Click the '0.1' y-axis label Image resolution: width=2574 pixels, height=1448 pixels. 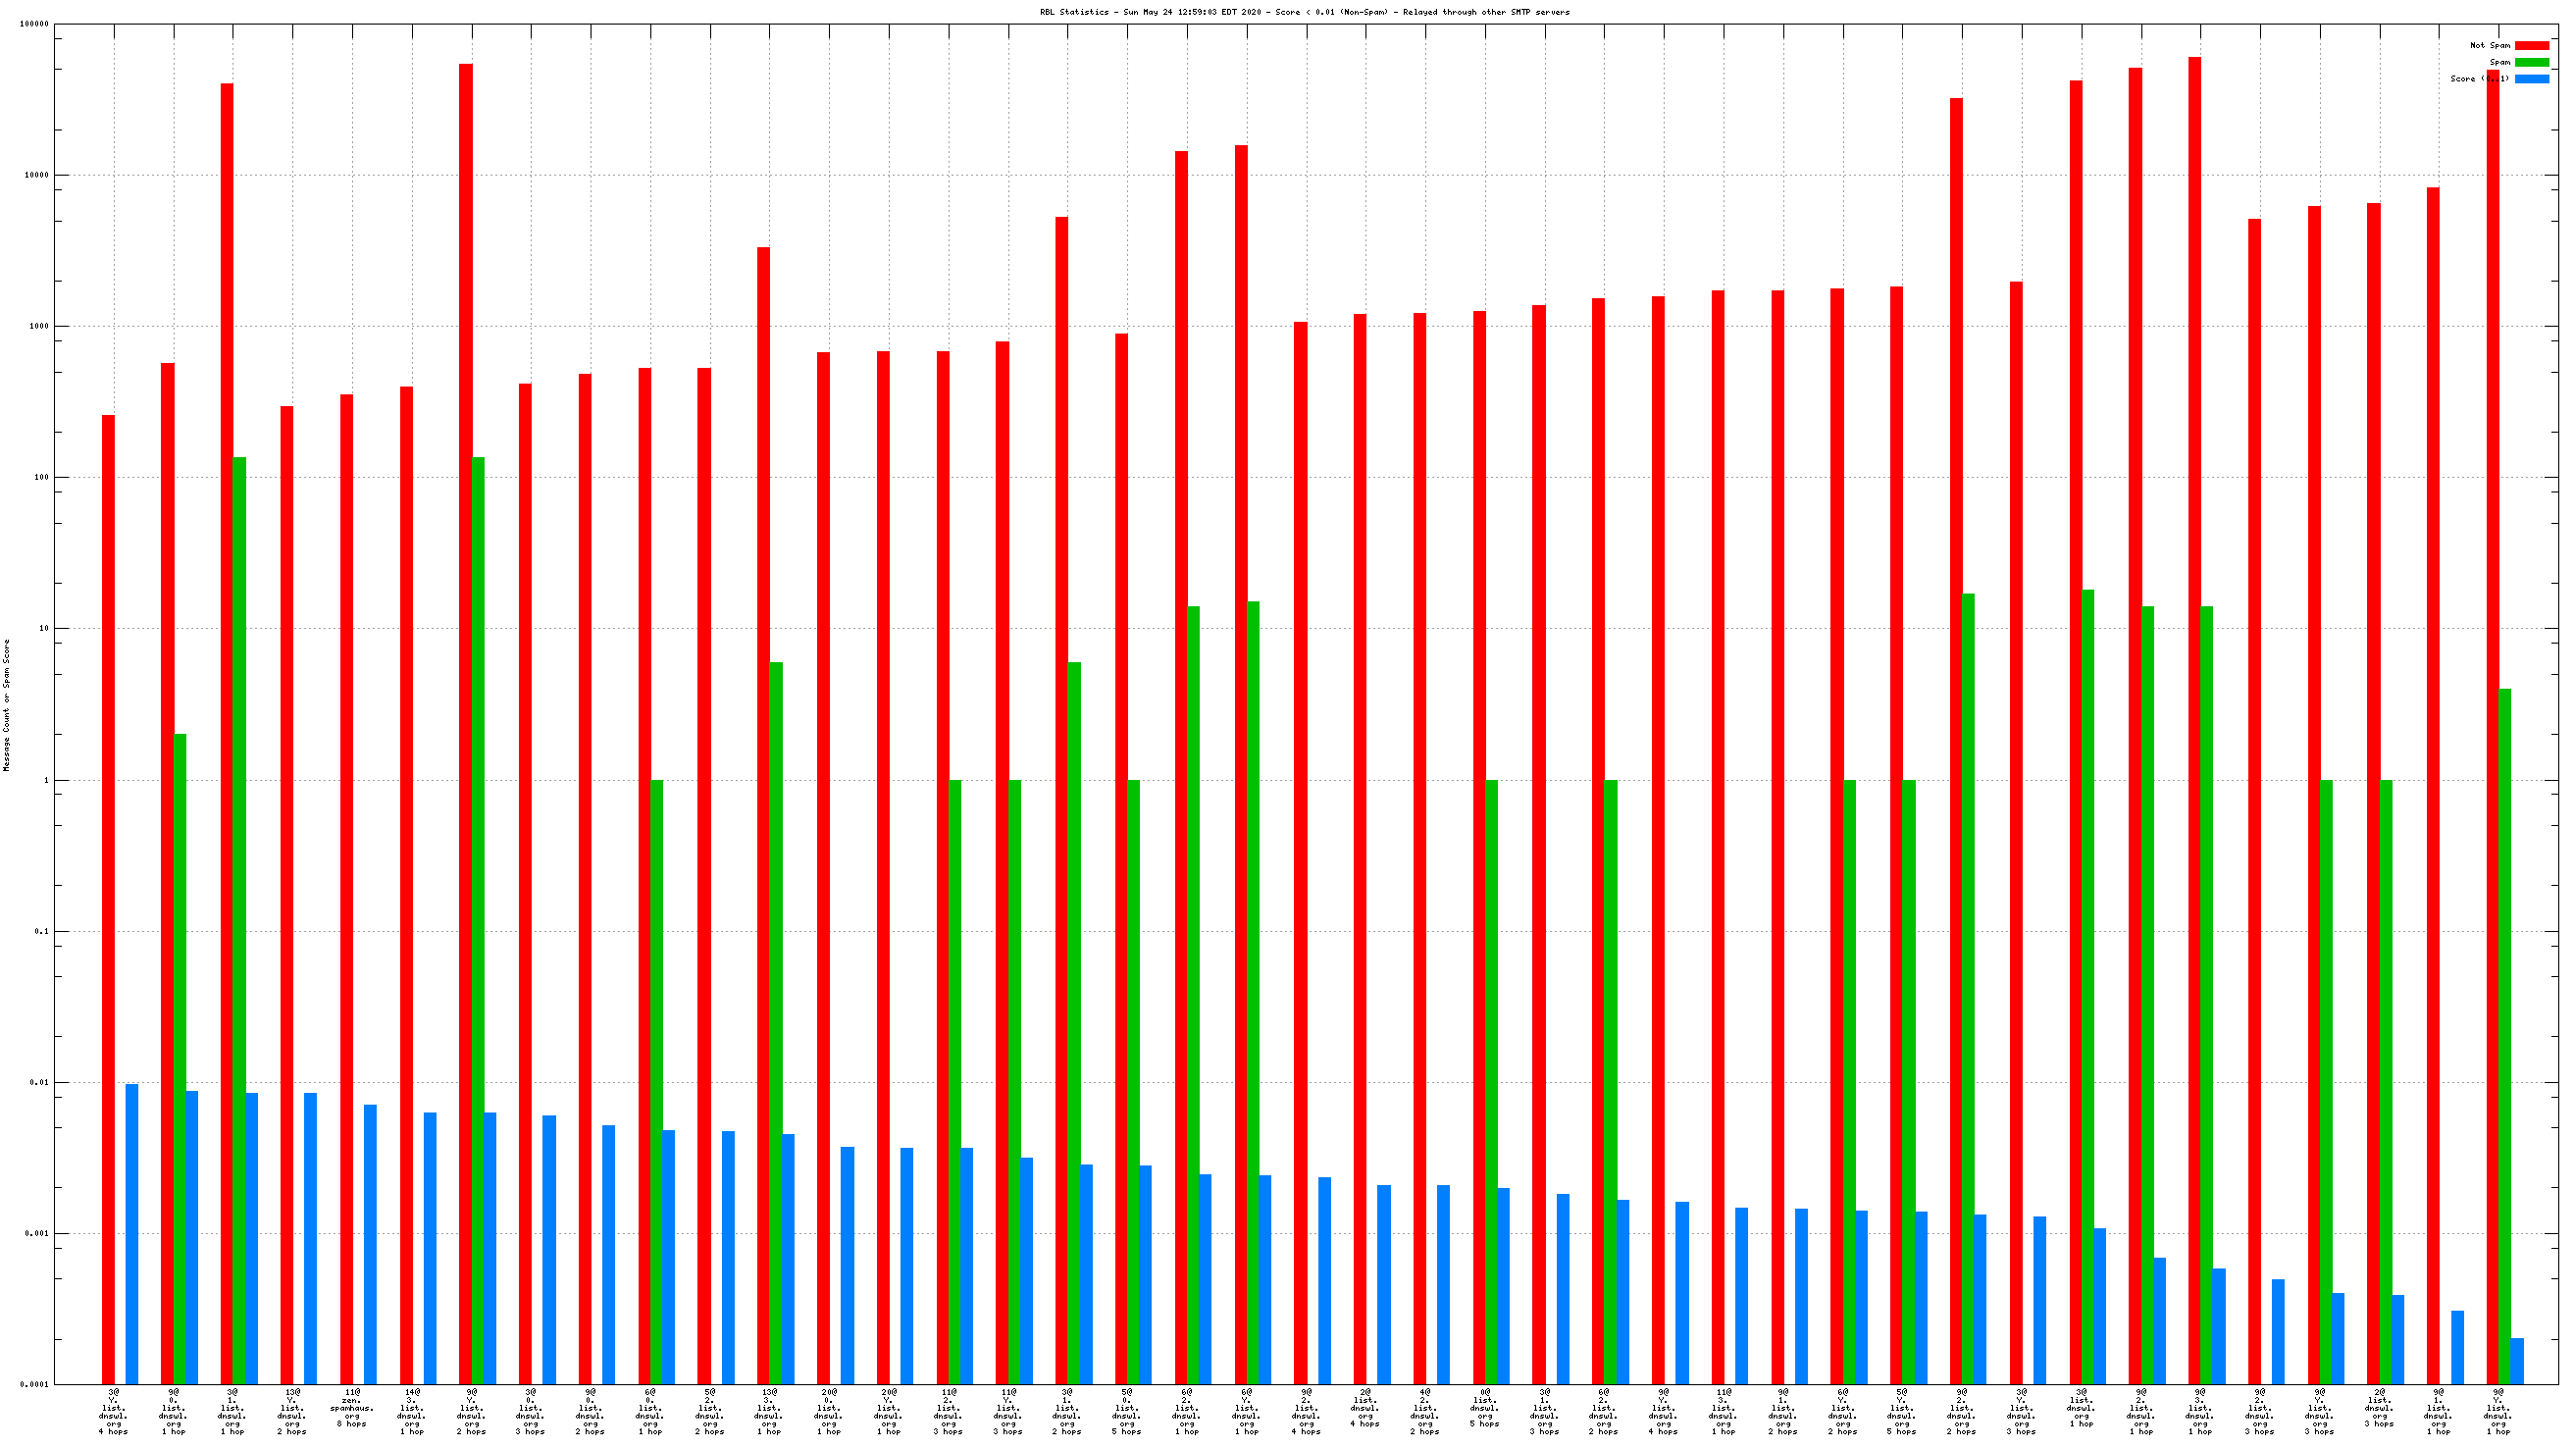tap(41, 931)
